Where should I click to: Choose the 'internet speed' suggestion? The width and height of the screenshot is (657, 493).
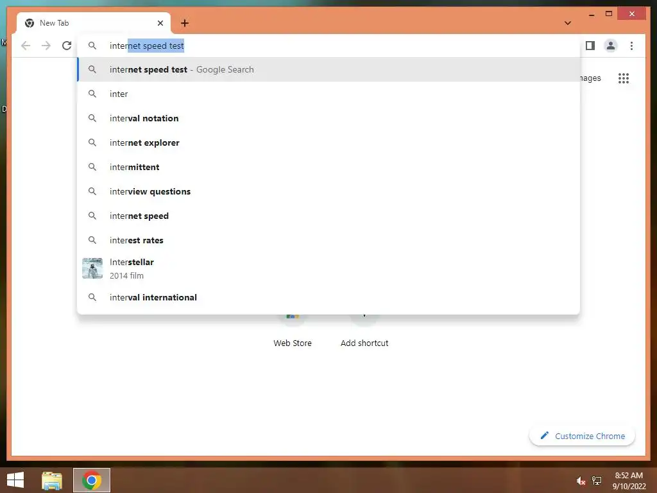coord(328,216)
